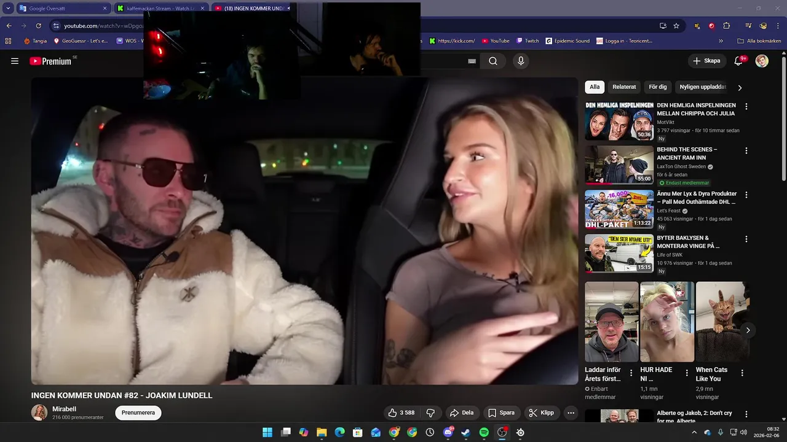
Task: Open kick.com bookmark
Action: [452, 41]
